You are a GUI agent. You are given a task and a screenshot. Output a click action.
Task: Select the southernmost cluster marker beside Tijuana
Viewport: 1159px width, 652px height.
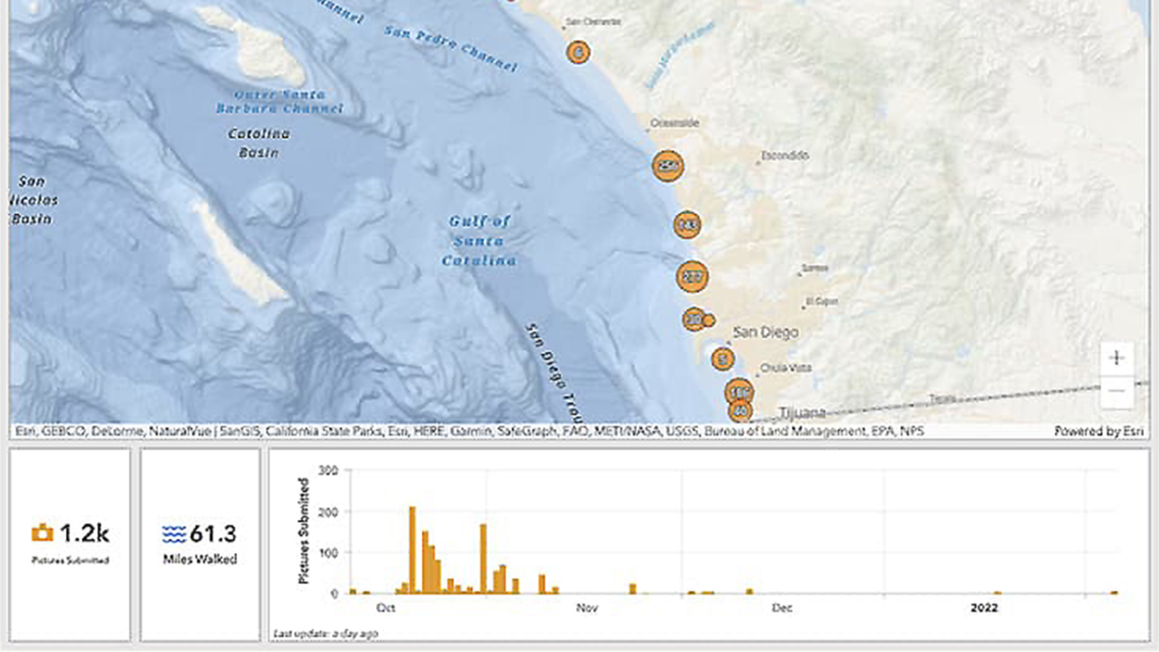pyautogui.click(x=741, y=412)
